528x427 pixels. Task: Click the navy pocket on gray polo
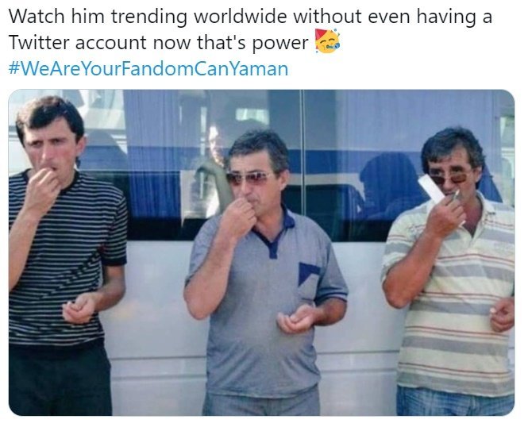[x=307, y=272]
